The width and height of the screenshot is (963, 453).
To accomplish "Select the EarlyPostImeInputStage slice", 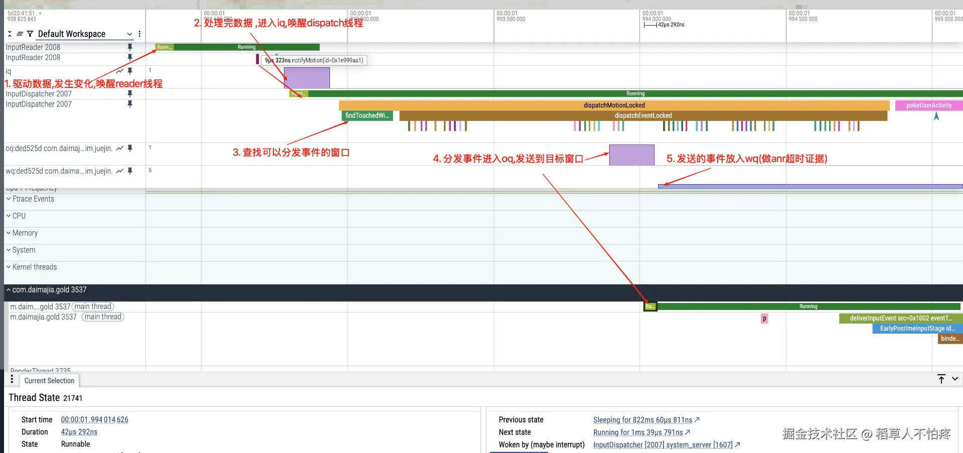I will [x=918, y=329].
